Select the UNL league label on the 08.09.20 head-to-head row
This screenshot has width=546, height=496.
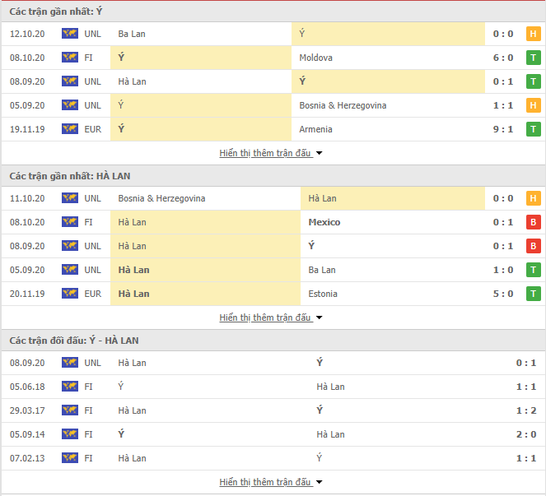tap(92, 363)
